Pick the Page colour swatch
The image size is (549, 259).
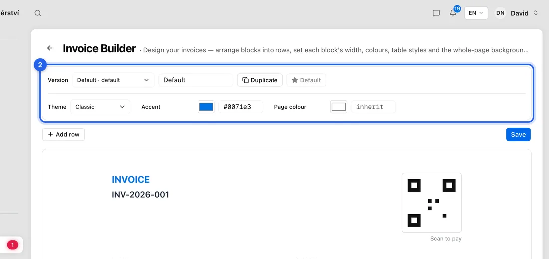pos(338,107)
